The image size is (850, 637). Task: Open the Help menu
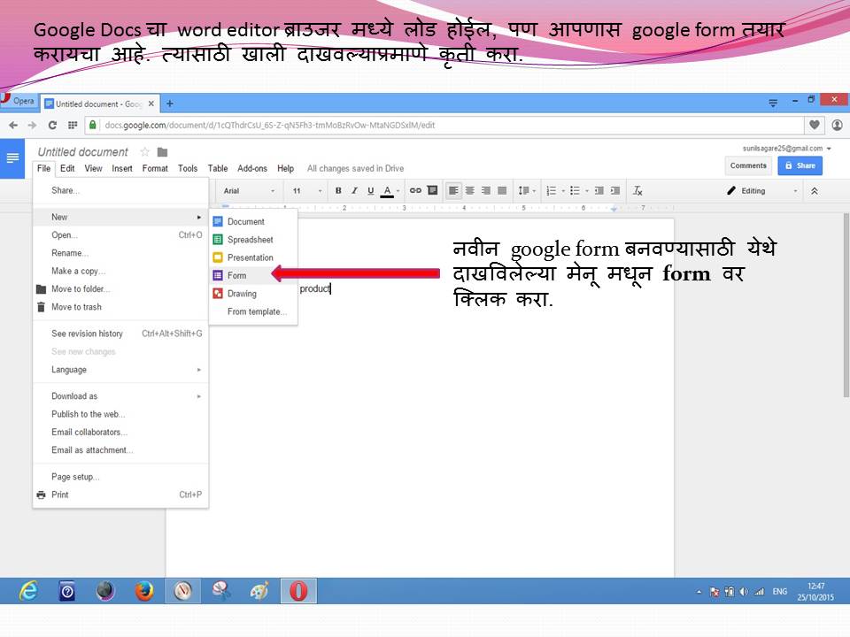[286, 168]
